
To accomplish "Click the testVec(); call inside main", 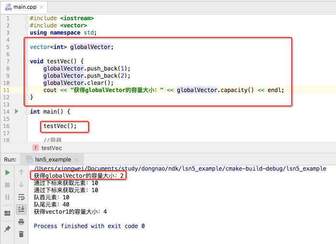I will 60,126.
